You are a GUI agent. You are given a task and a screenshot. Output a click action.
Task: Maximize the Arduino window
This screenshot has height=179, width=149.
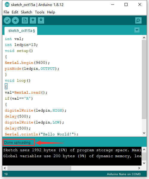click(x=126, y=5)
